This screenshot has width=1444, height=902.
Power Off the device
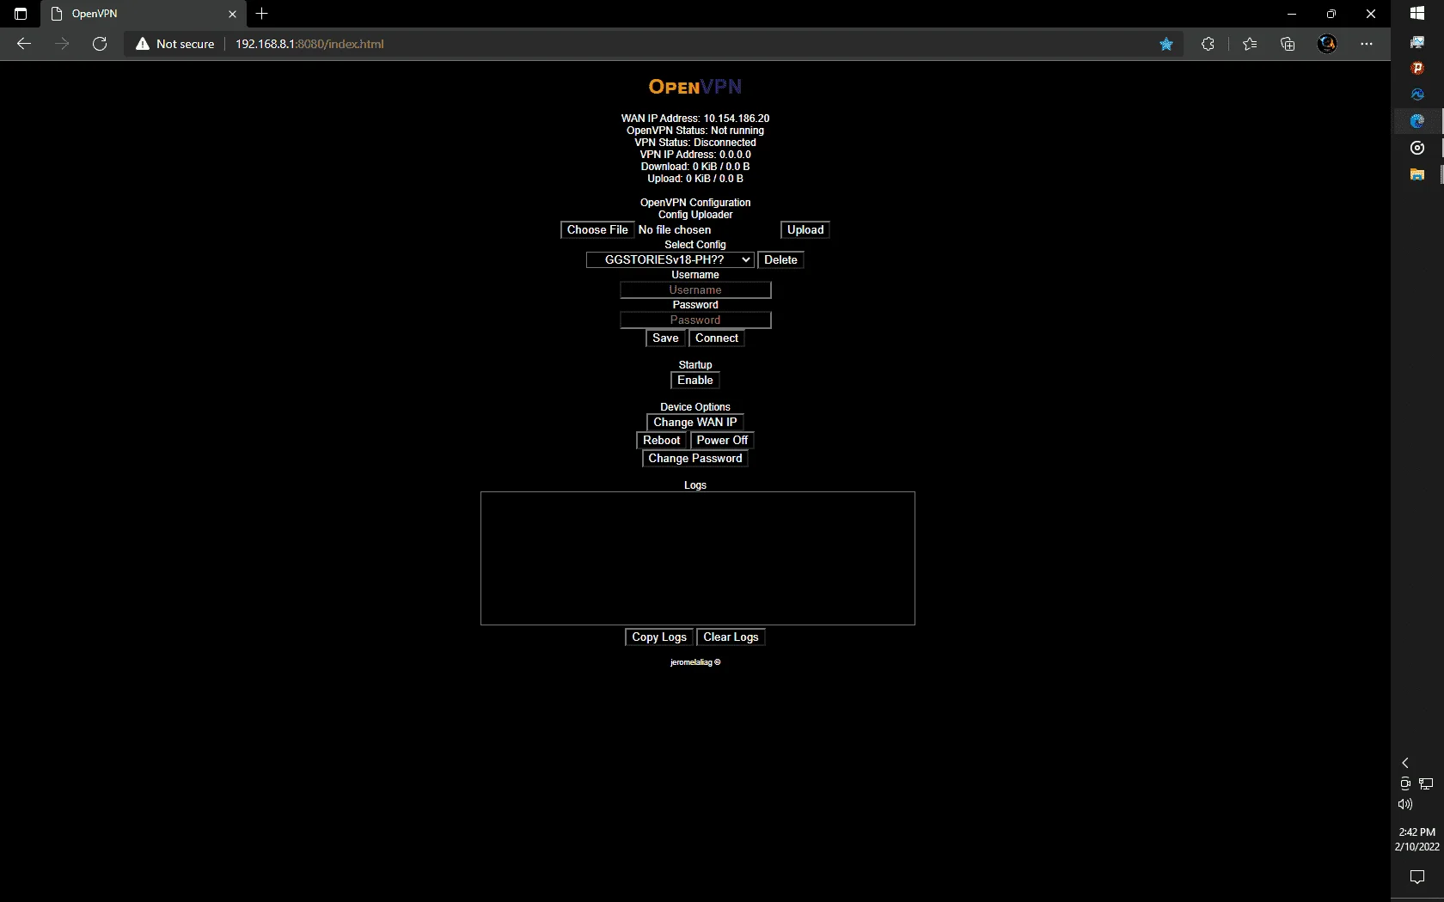722,441
